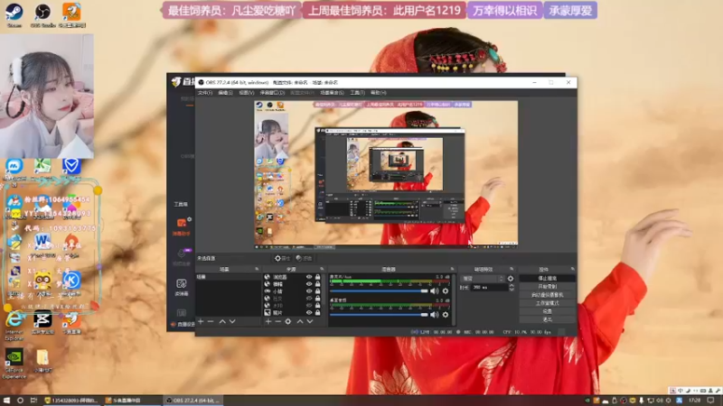Screen dimensions: 723x406
Task: Undock the 场景 panel via header icon
Action: point(257,269)
